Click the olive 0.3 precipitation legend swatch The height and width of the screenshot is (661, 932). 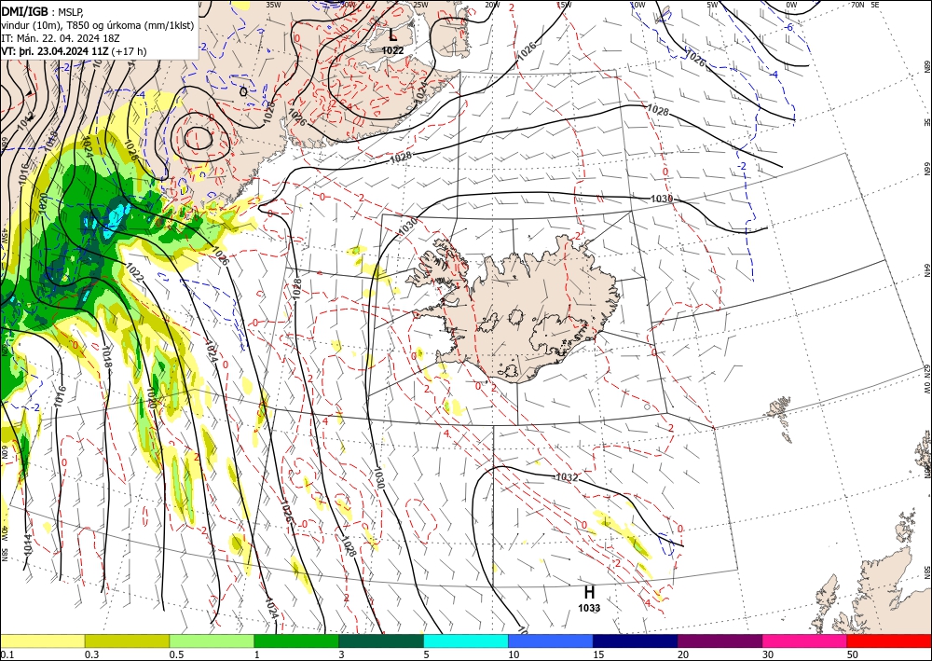127,640
